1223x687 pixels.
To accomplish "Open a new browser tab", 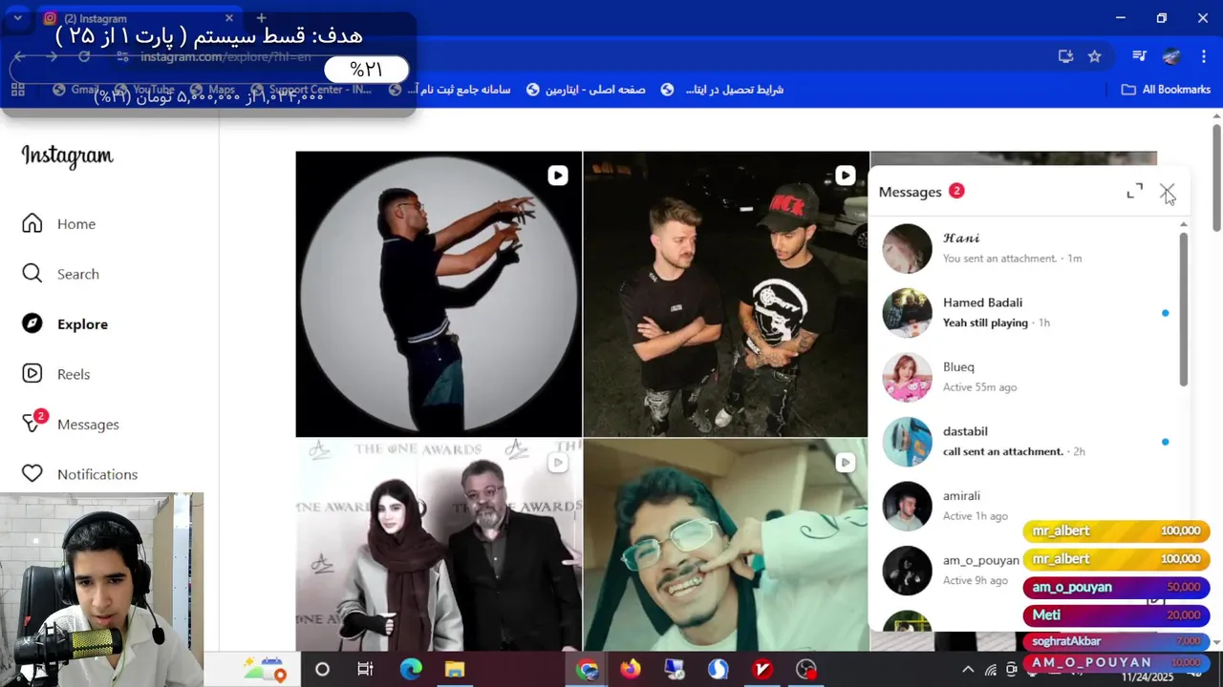I will click(261, 18).
